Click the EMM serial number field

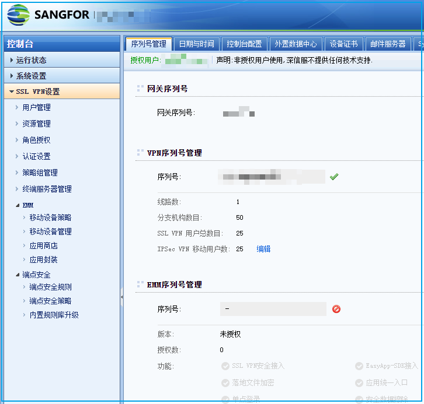(x=273, y=309)
